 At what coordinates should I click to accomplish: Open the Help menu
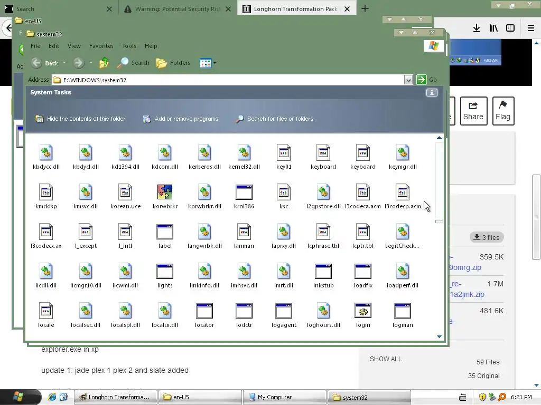tap(151, 46)
